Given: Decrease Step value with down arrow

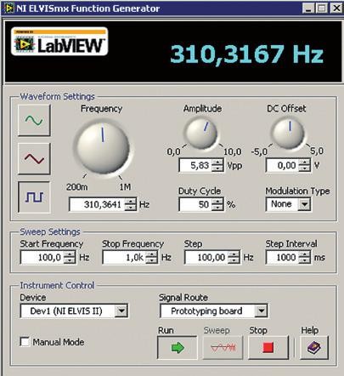Looking at the screenshot, I should point(234,260).
